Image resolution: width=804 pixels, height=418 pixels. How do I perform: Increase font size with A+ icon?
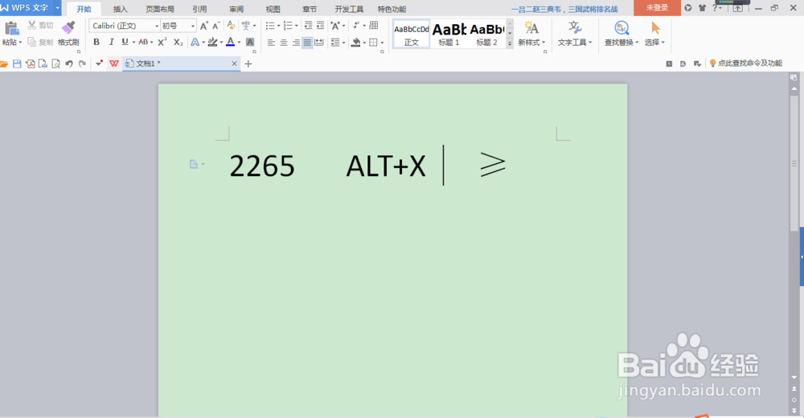[x=204, y=26]
